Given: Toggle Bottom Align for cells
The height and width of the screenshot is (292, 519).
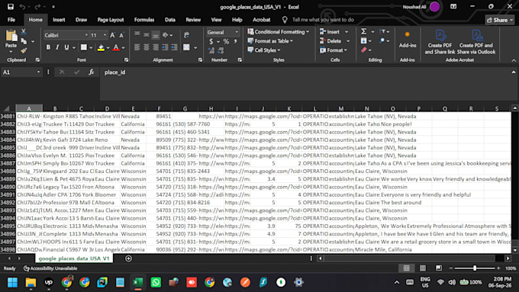Looking at the screenshot, I should click(156, 35).
